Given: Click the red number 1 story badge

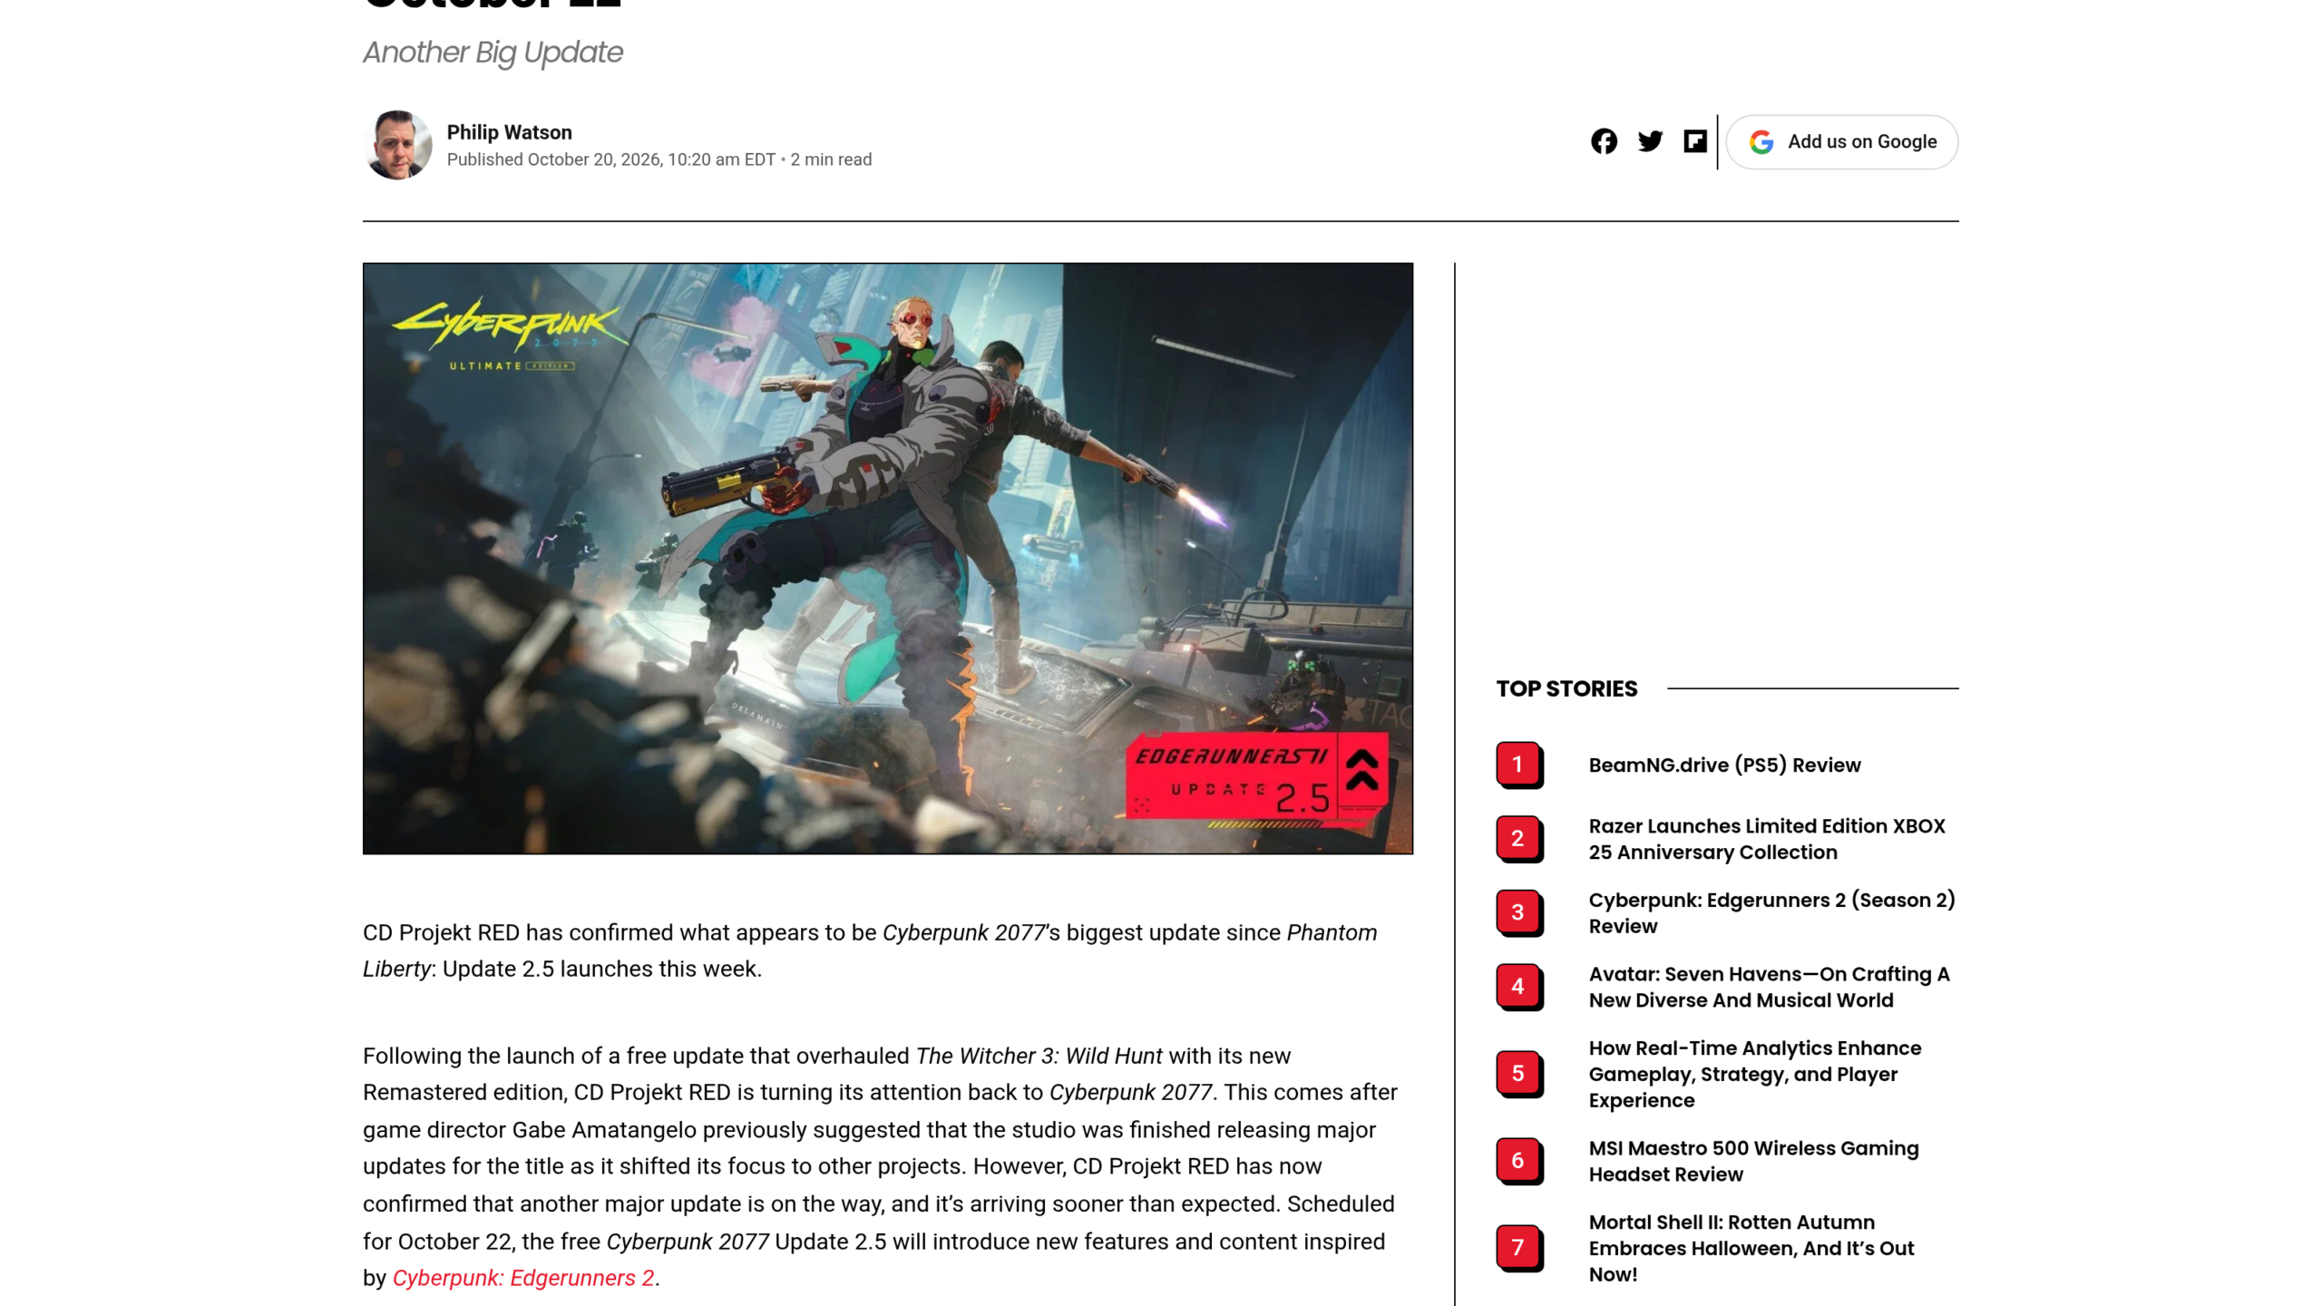Looking at the screenshot, I should (x=1518, y=765).
